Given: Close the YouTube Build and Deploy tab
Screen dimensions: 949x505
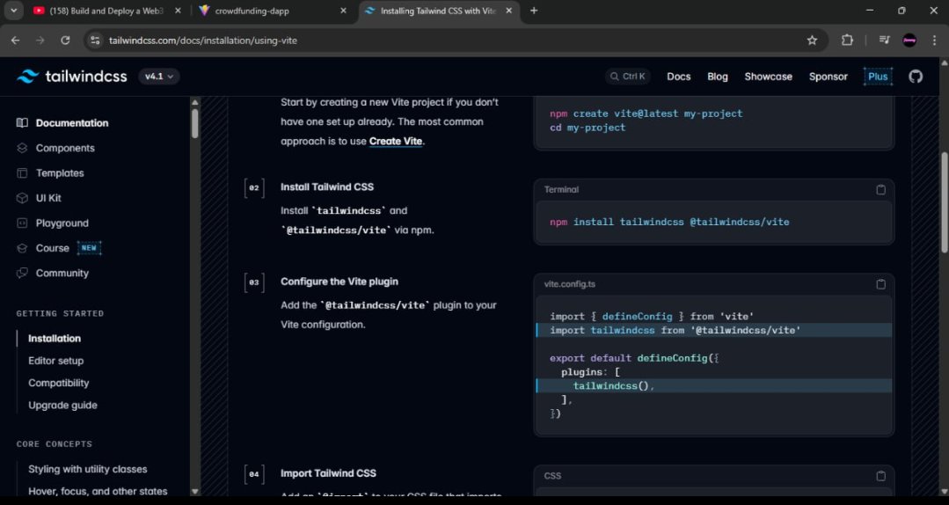Looking at the screenshot, I should [178, 11].
